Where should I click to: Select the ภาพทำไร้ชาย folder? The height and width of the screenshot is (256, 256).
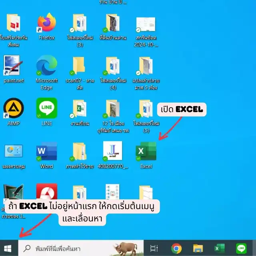click(x=79, y=152)
